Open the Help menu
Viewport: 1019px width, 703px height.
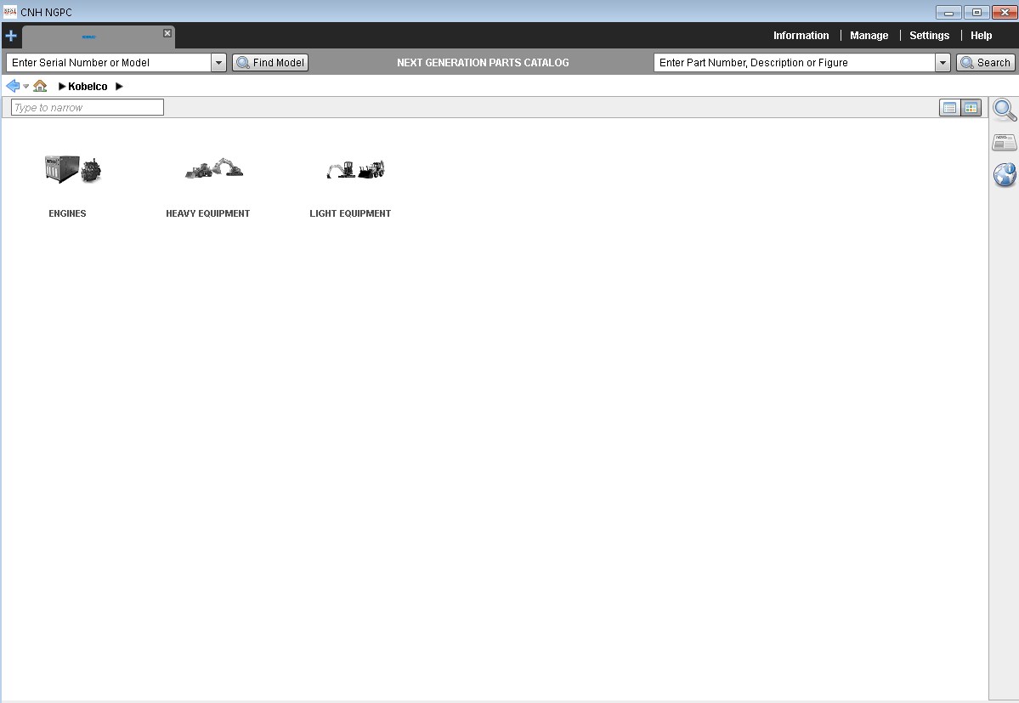coord(982,36)
